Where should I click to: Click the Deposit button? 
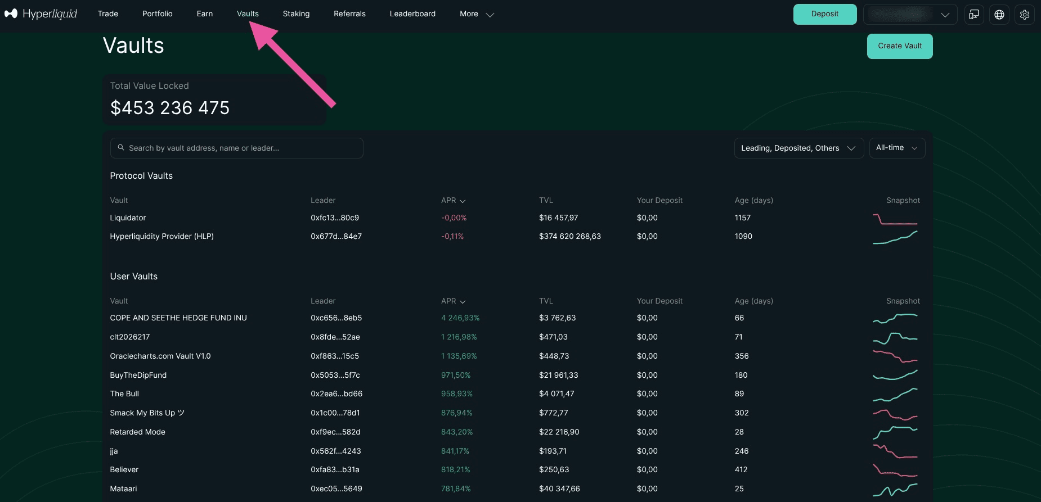[825, 14]
